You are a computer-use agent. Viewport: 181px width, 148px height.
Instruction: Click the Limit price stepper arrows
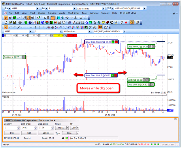(x=35, y=128)
